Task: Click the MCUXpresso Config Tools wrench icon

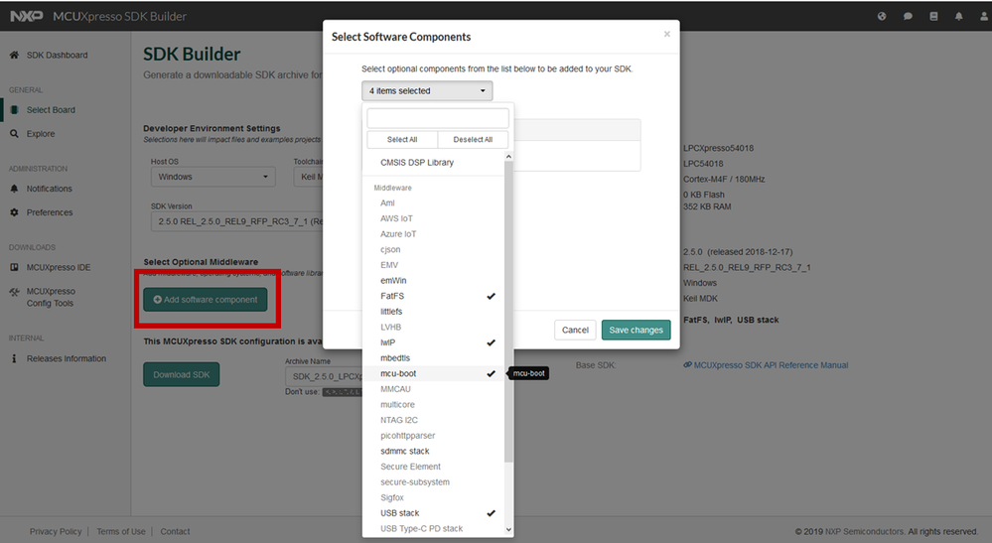Action: point(14,292)
